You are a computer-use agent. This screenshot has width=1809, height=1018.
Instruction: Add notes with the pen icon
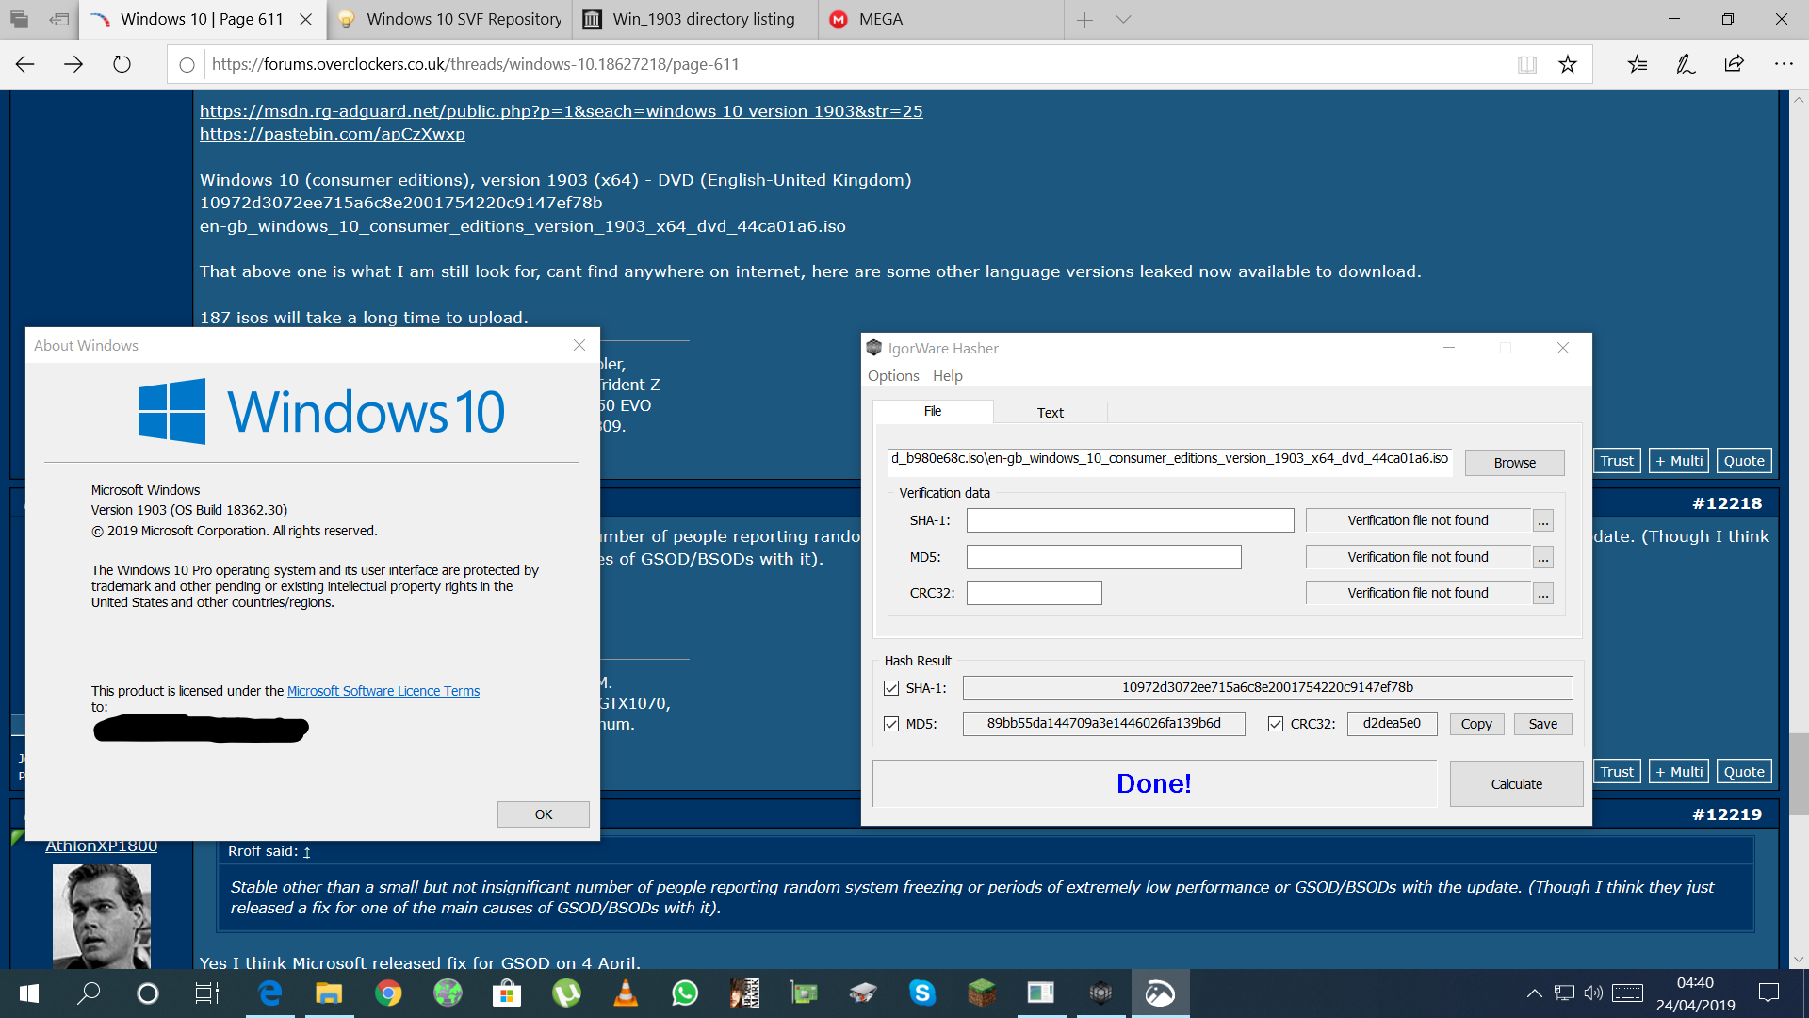[1686, 64]
